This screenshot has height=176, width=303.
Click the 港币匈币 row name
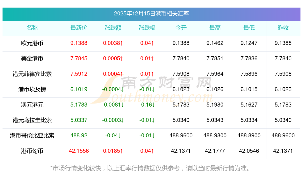[32, 151]
